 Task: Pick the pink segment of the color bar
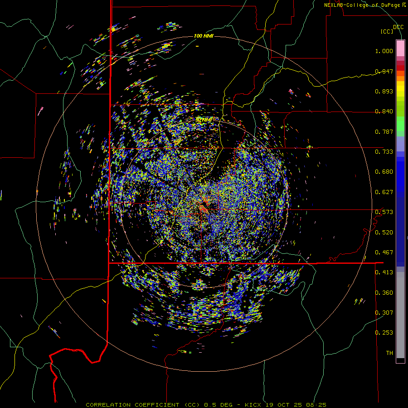[400, 48]
